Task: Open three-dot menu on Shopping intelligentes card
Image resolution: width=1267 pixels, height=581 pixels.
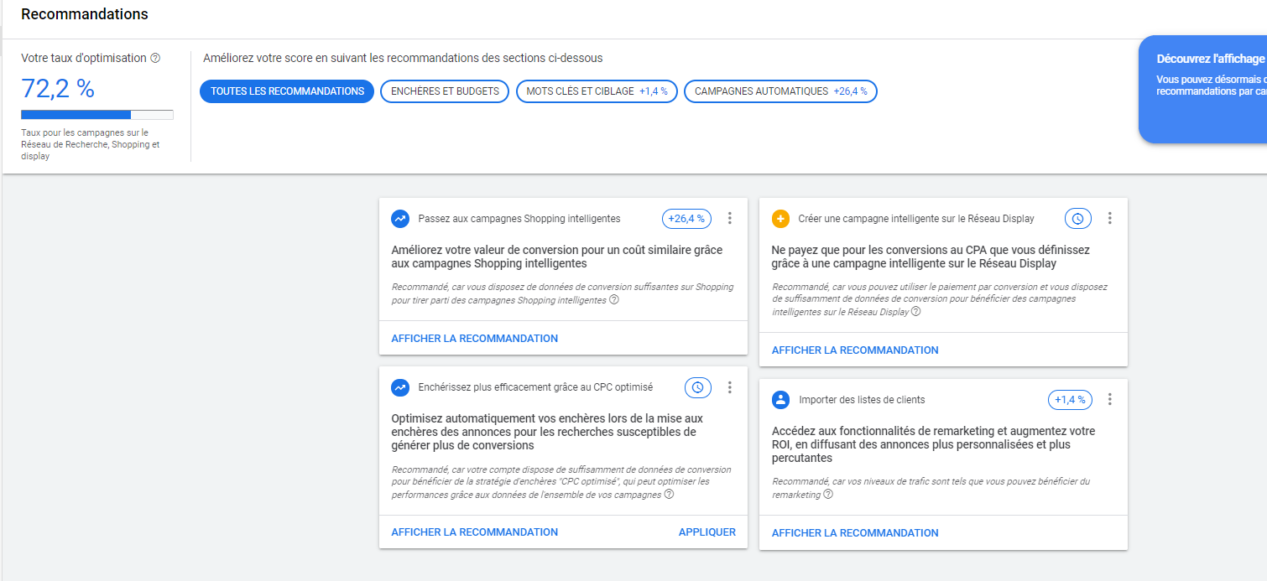Action: 730,219
